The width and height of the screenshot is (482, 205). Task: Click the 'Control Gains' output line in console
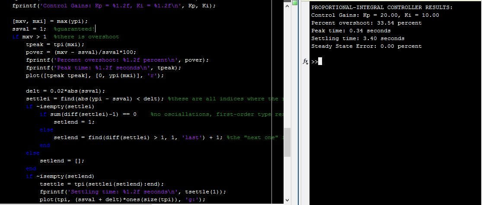tap(375, 15)
